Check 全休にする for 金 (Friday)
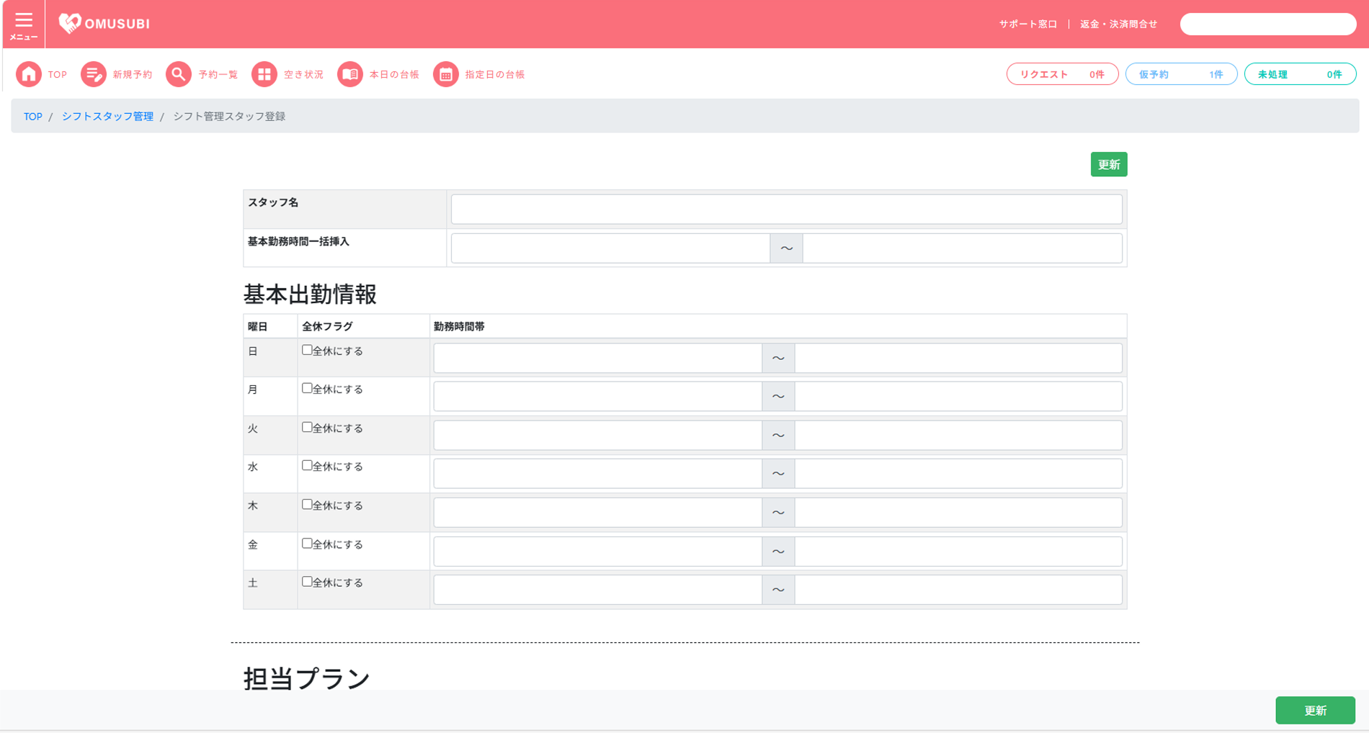Image resolution: width=1369 pixels, height=733 pixels. click(x=307, y=543)
